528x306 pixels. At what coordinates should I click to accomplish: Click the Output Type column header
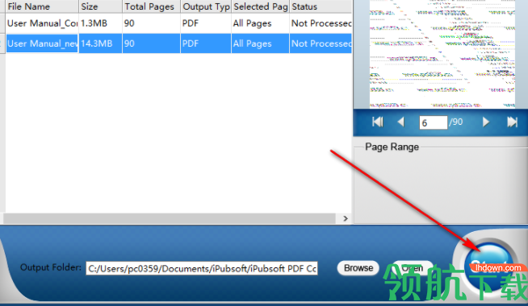coord(206,6)
